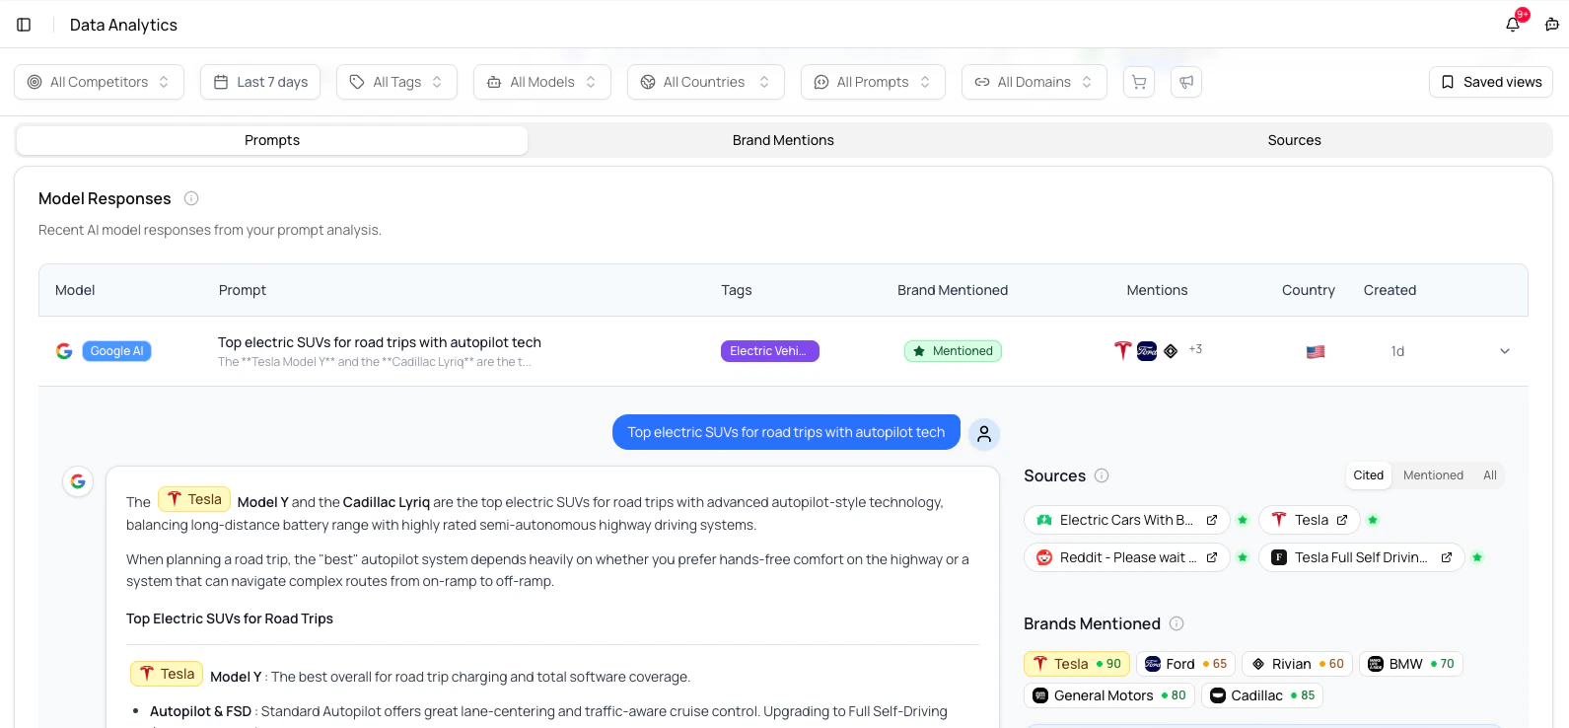Image resolution: width=1569 pixels, height=728 pixels.
Task: Open the All Domains dropdown
Action: (x=1034, y=82)
